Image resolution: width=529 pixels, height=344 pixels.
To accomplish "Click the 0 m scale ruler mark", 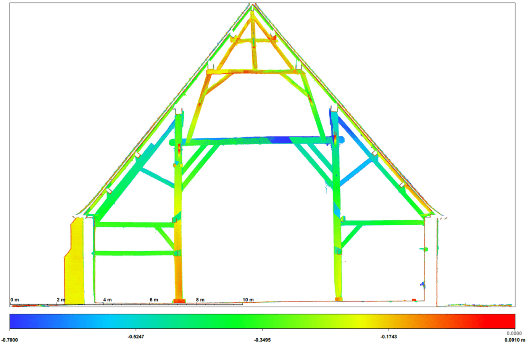I will [x=15, y=300].
